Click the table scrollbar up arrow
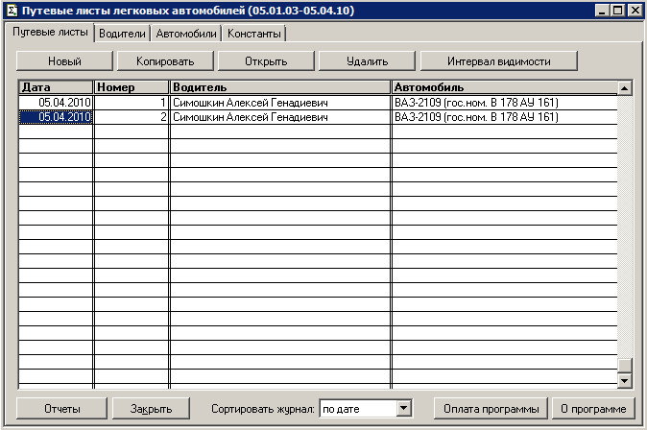 (x=624, y=89)
